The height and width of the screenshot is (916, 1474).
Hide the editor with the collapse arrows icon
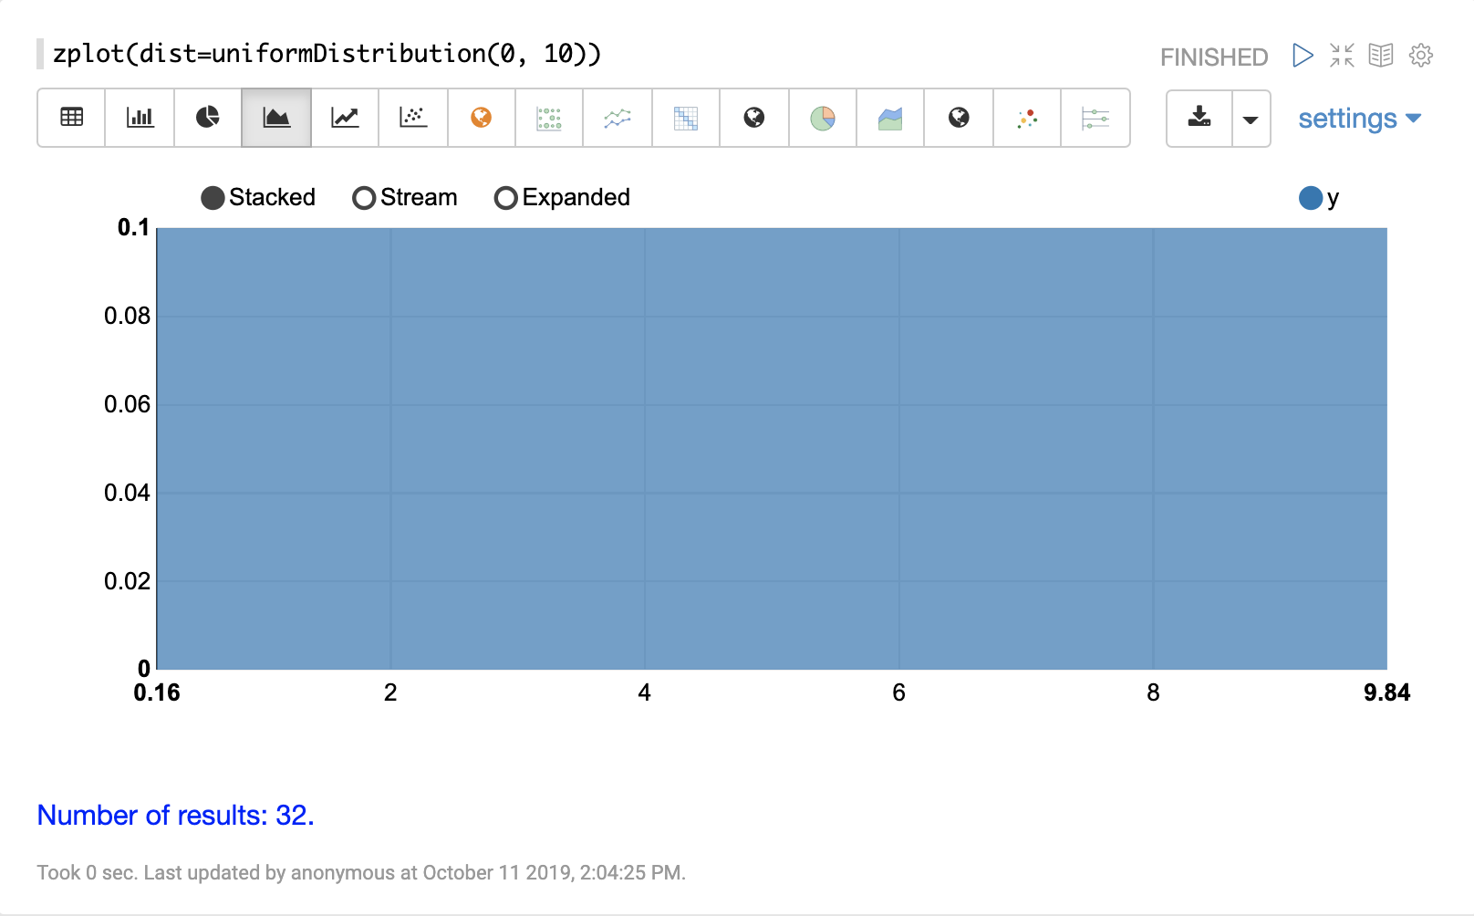coord(1342,56)
